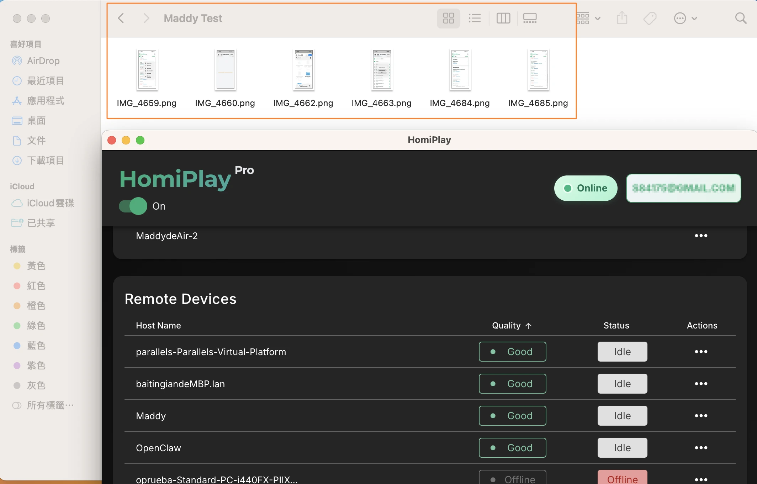The image size is (757, 484).
Task: Select the 橙色 tag in sidebar
Action: [29, 306]
